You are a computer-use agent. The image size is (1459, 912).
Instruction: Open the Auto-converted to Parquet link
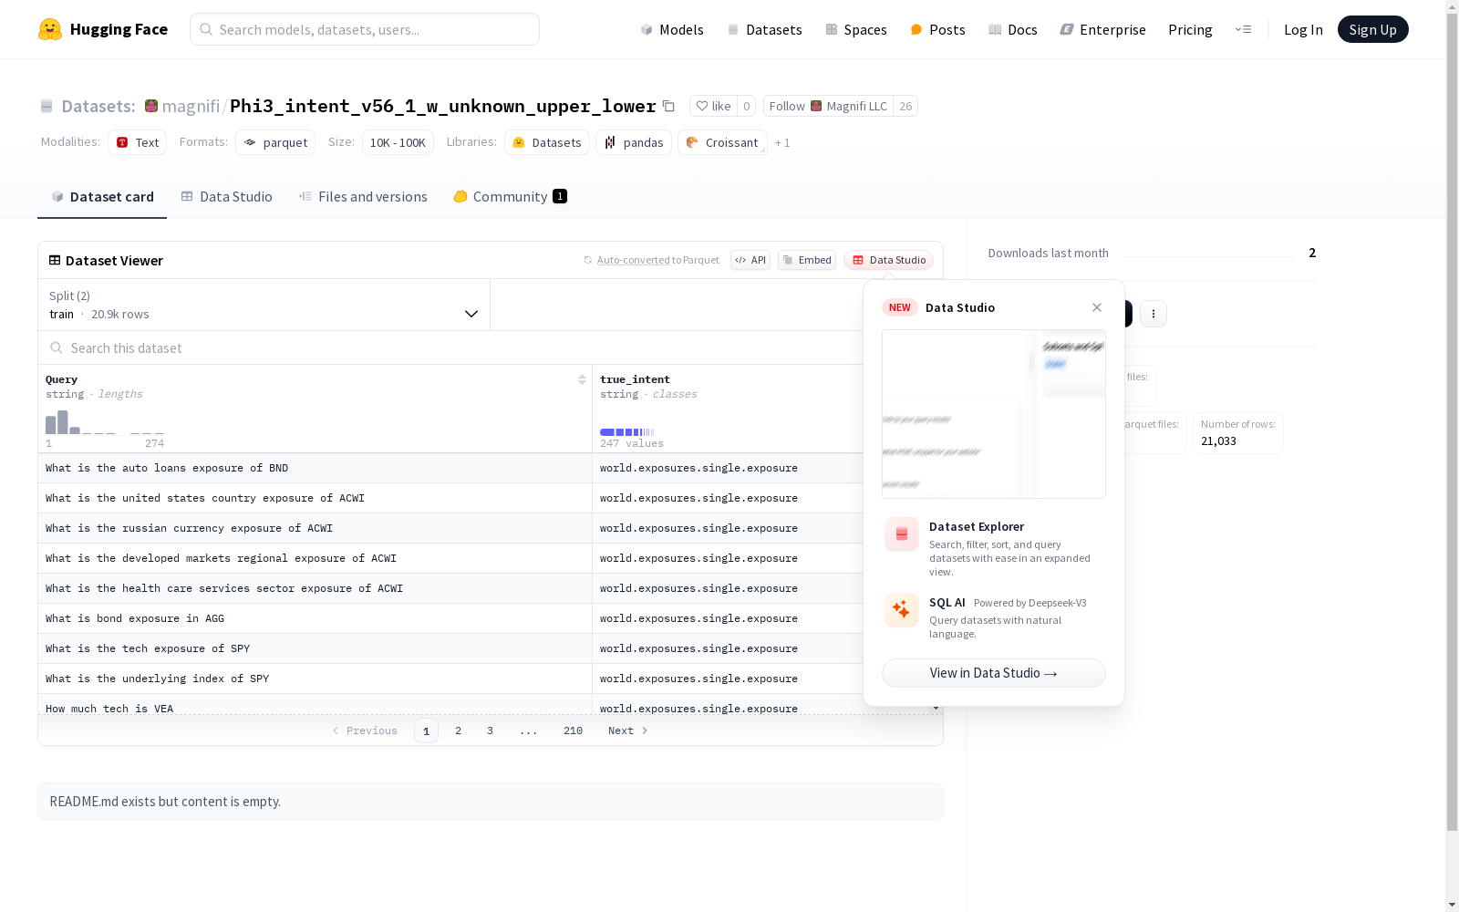coord(634,260)
